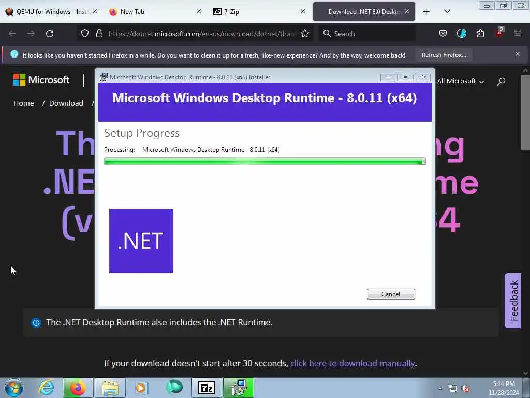Restore down the Firefox window
Image resolution: width=530 pixels, height=398 pixels.
point(504,5)
